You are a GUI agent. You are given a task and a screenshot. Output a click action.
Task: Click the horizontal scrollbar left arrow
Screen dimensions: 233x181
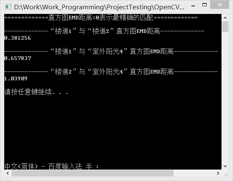coord(8,173)
